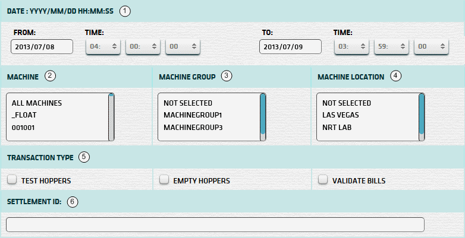This screenshot has height=238, width=465.
Task: Click the To date field 2013/07/09
Action: tap(290, 47)
